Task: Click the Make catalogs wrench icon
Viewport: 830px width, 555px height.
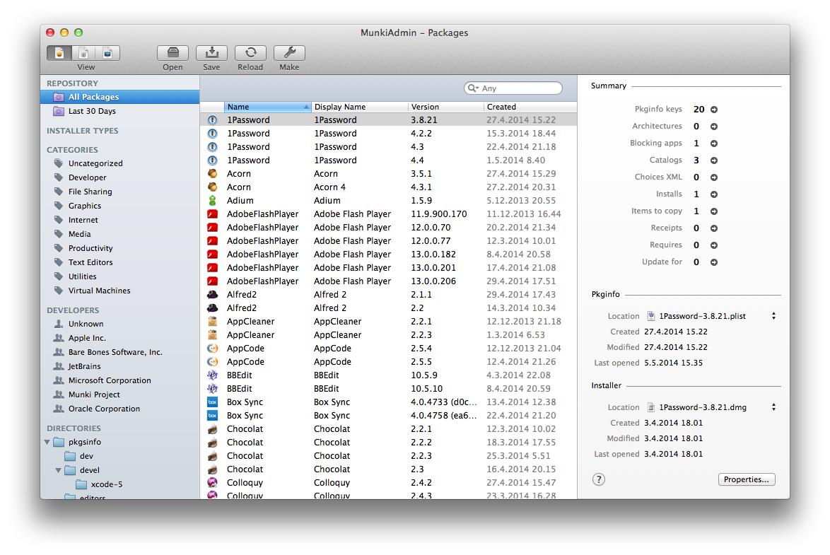Action: click(290, 53)
